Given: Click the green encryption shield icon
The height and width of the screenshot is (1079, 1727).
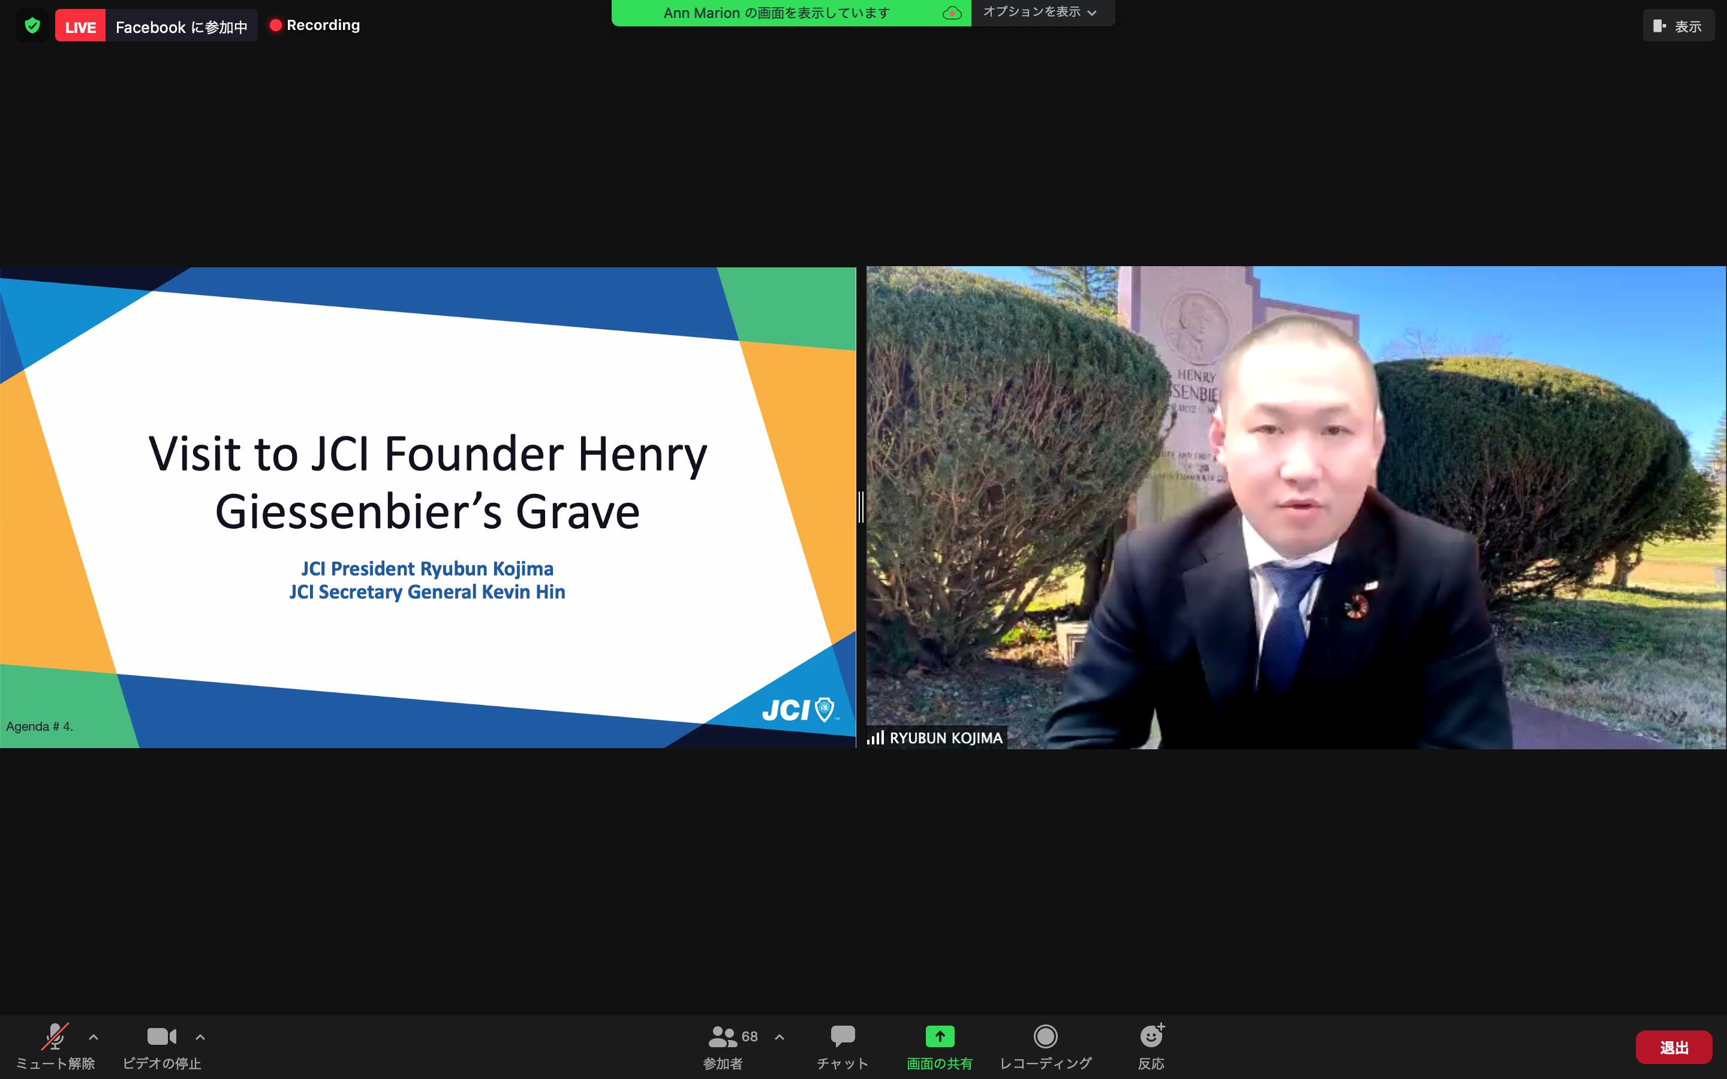Looking at the screenshot, I should pyautogui.click(x=32, y=26).
